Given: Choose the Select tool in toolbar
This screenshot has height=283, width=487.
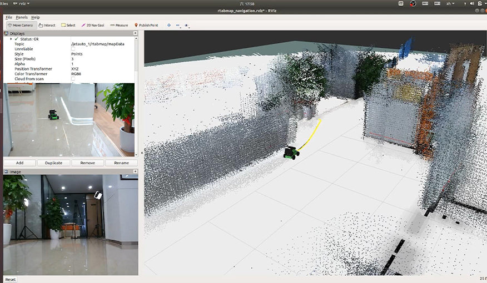Looking at the screenshot, I should click(69, 25).
